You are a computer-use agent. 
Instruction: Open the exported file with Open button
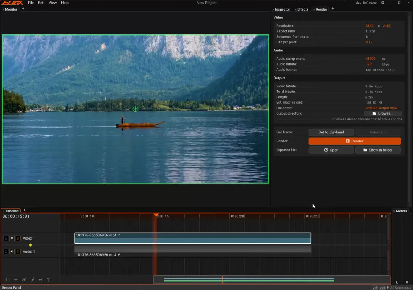331,150
